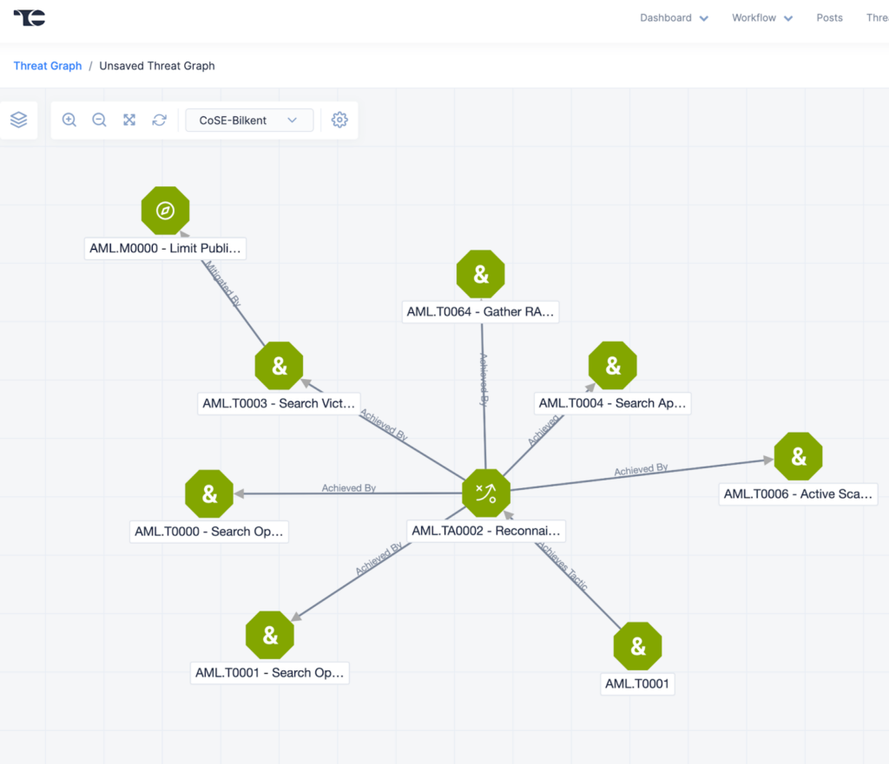Click the Threat Graph breadcrumb link
The image size is (889, 764).
pyautogui.click(x=48, y=66)
